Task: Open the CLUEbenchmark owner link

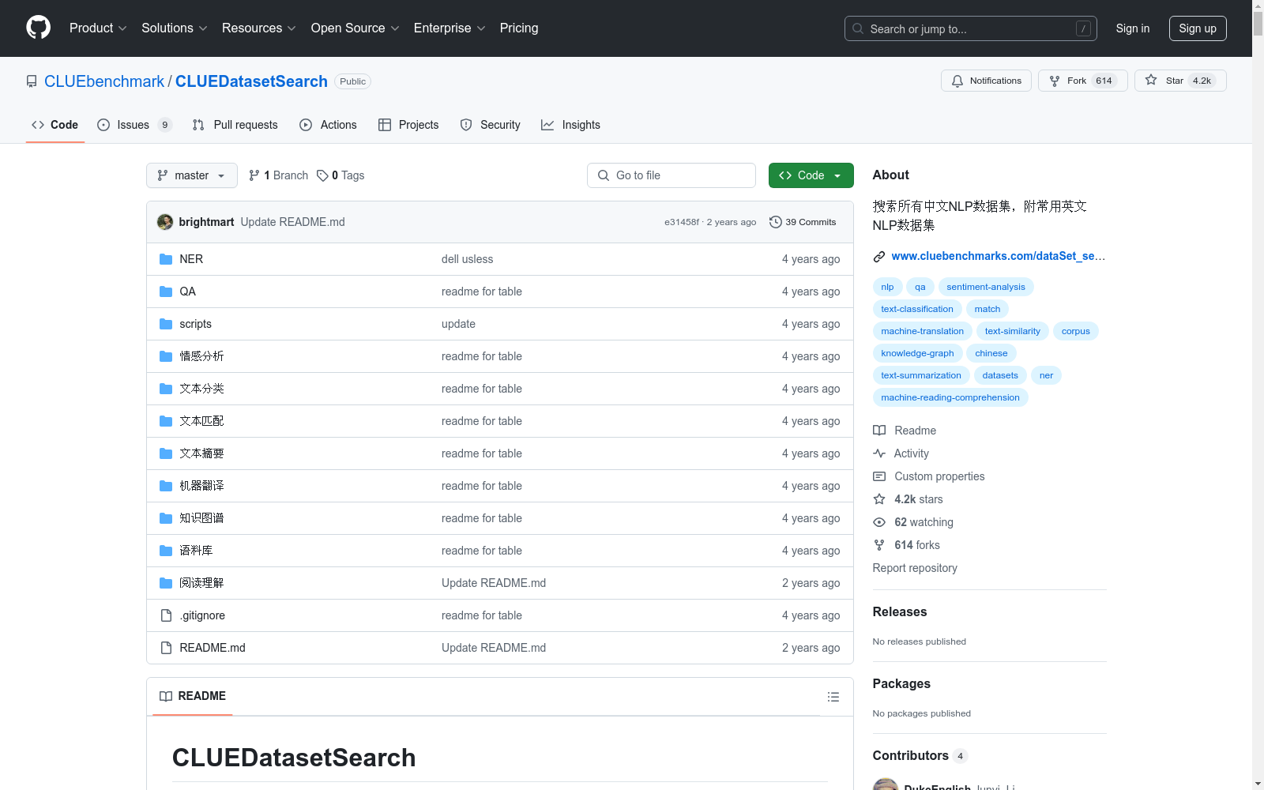Action: [104, 81]
